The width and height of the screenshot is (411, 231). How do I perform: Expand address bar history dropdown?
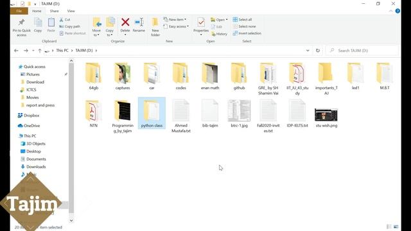pos(308,50)
